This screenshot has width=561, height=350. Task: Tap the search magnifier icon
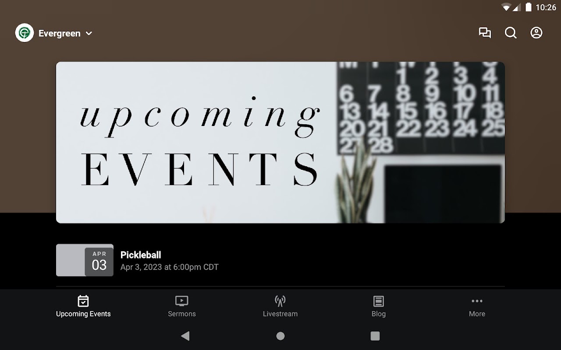pos(511,33)
